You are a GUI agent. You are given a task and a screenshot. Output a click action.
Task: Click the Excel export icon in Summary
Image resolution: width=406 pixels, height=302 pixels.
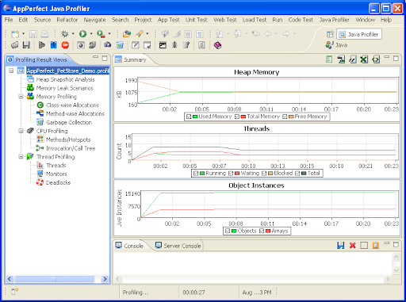pyautogui.click(x=364, y=59)
